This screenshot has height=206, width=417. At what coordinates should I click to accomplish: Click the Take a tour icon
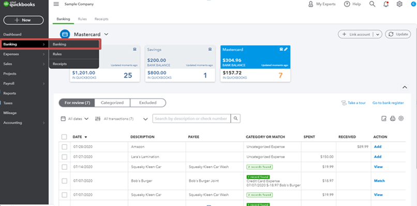(x=344, y=103)
